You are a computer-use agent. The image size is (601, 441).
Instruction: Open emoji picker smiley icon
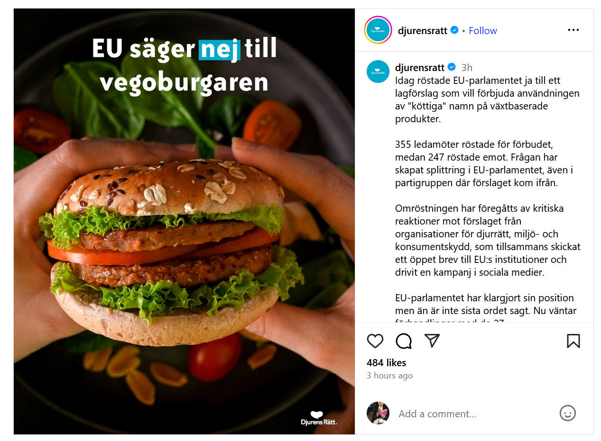(568, 413)
